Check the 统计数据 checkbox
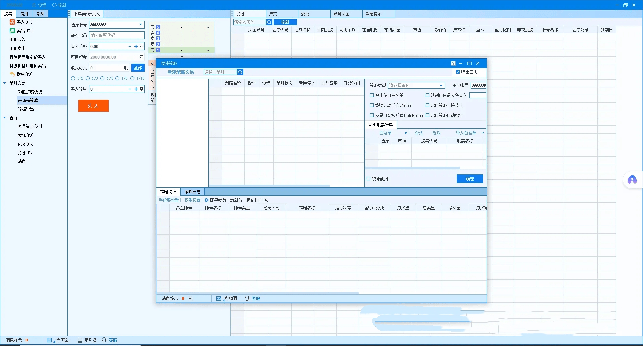The width and height of the screenshot is (643, 346). coord(369,179)
